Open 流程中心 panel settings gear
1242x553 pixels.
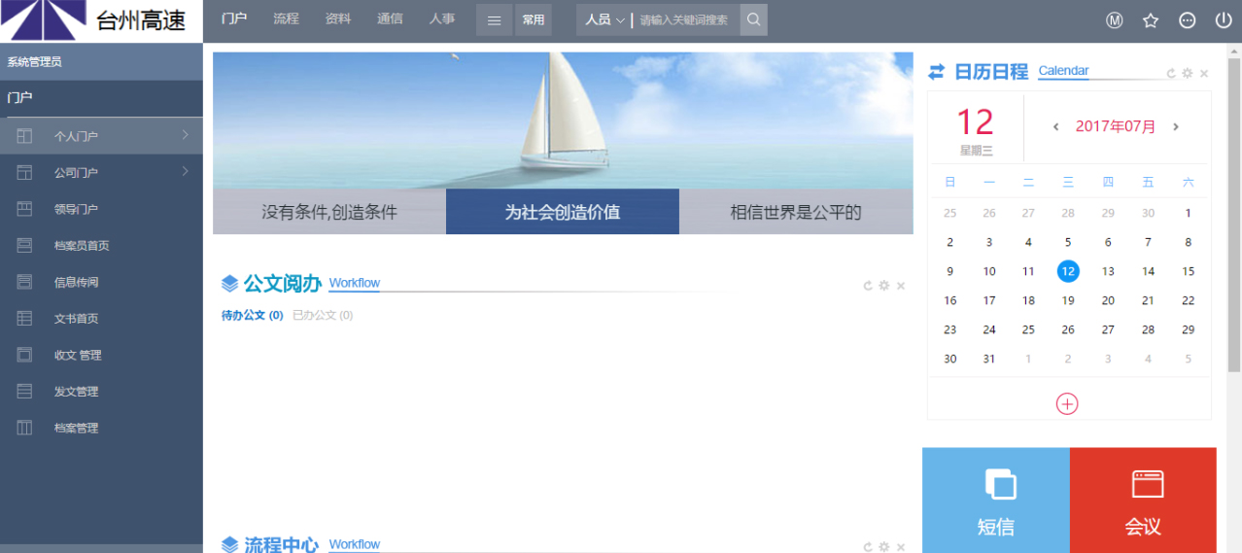(884, 547)
